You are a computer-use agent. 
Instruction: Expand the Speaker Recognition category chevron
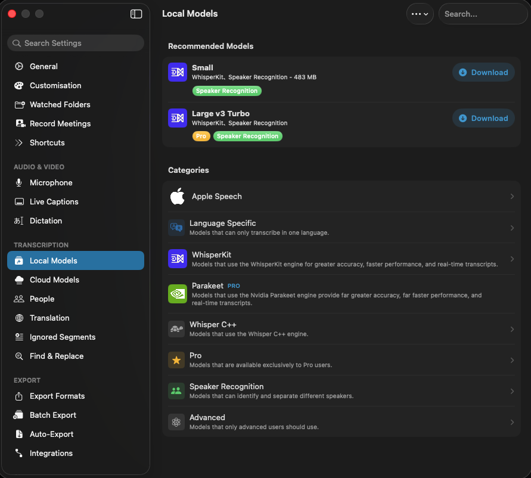[512, 391]
